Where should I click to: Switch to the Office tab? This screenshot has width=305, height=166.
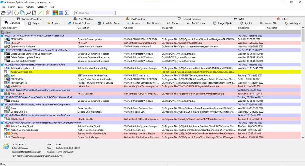[x=282, y=19]
